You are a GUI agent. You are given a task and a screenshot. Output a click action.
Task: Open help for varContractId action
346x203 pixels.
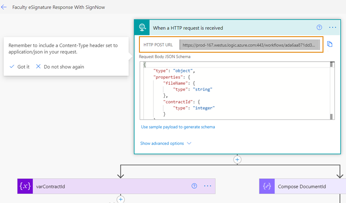click(194, 186)
